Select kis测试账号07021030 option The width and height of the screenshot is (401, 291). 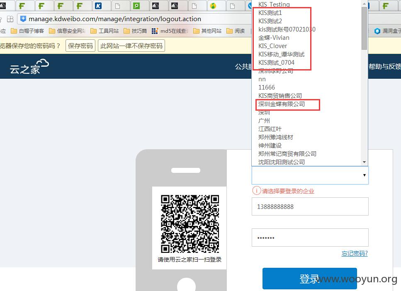tap(287, 29)
